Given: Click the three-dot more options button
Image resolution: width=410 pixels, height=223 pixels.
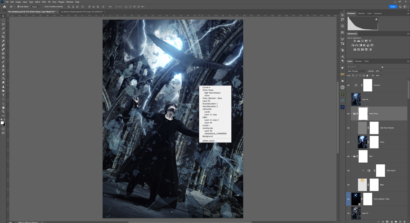Looking at the screenshot, I should (110, 7).
